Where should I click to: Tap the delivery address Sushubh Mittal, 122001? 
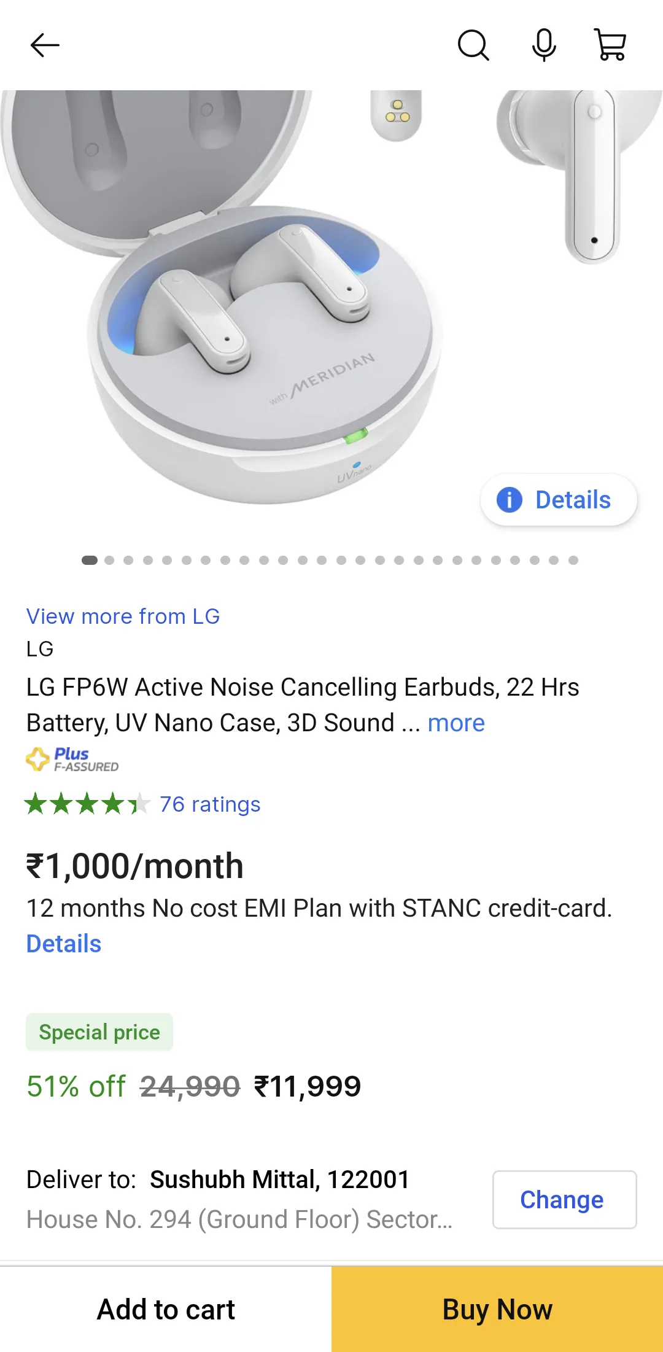279,1179
